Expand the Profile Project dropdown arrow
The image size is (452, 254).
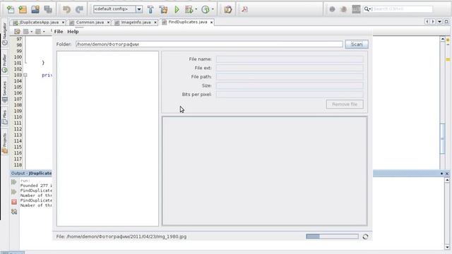tap(213, 9)
